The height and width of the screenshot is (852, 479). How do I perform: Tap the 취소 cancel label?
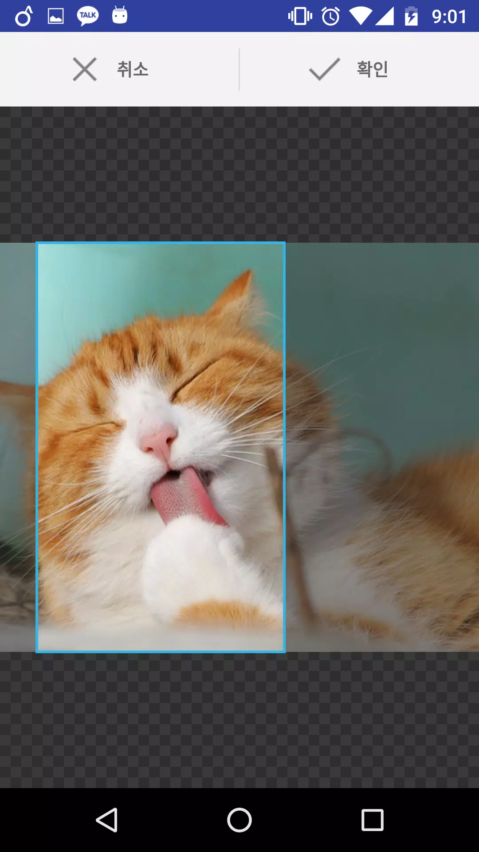[x=133, y=69]
